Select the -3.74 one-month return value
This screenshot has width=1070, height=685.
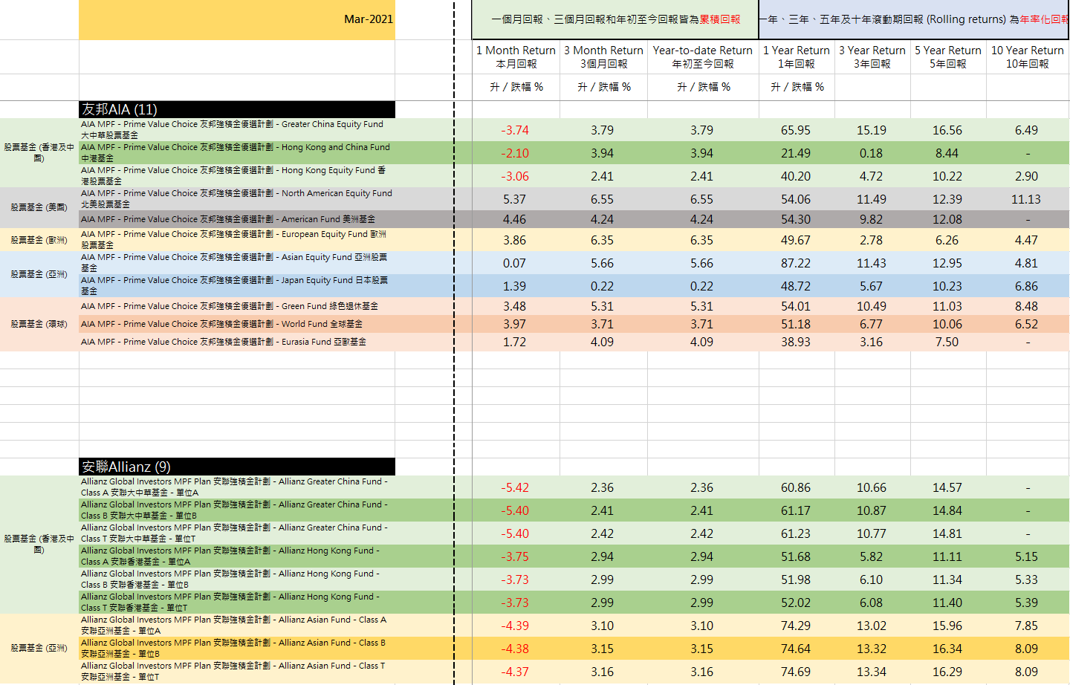click(x=514, y=130)
